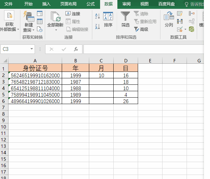Click the green 管理数据模型 icon
This screenshot has height=179, width=210.
click(192, 29)
